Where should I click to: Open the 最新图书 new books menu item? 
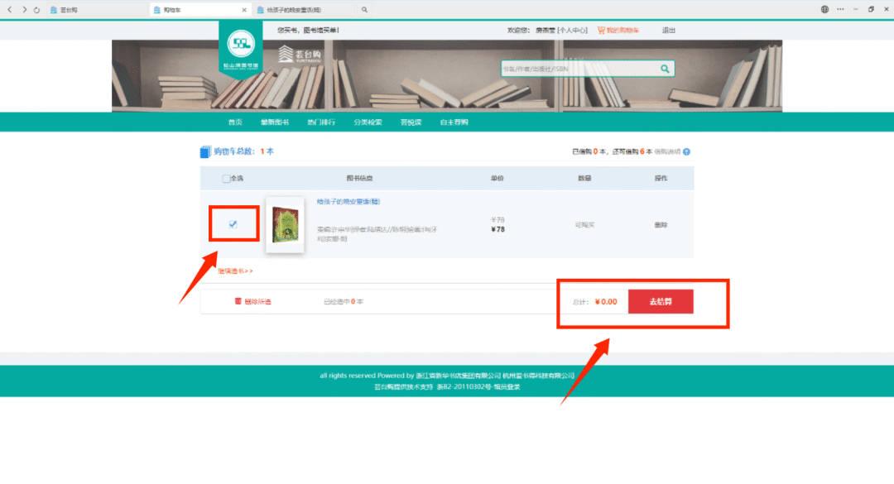coord(275,122)
